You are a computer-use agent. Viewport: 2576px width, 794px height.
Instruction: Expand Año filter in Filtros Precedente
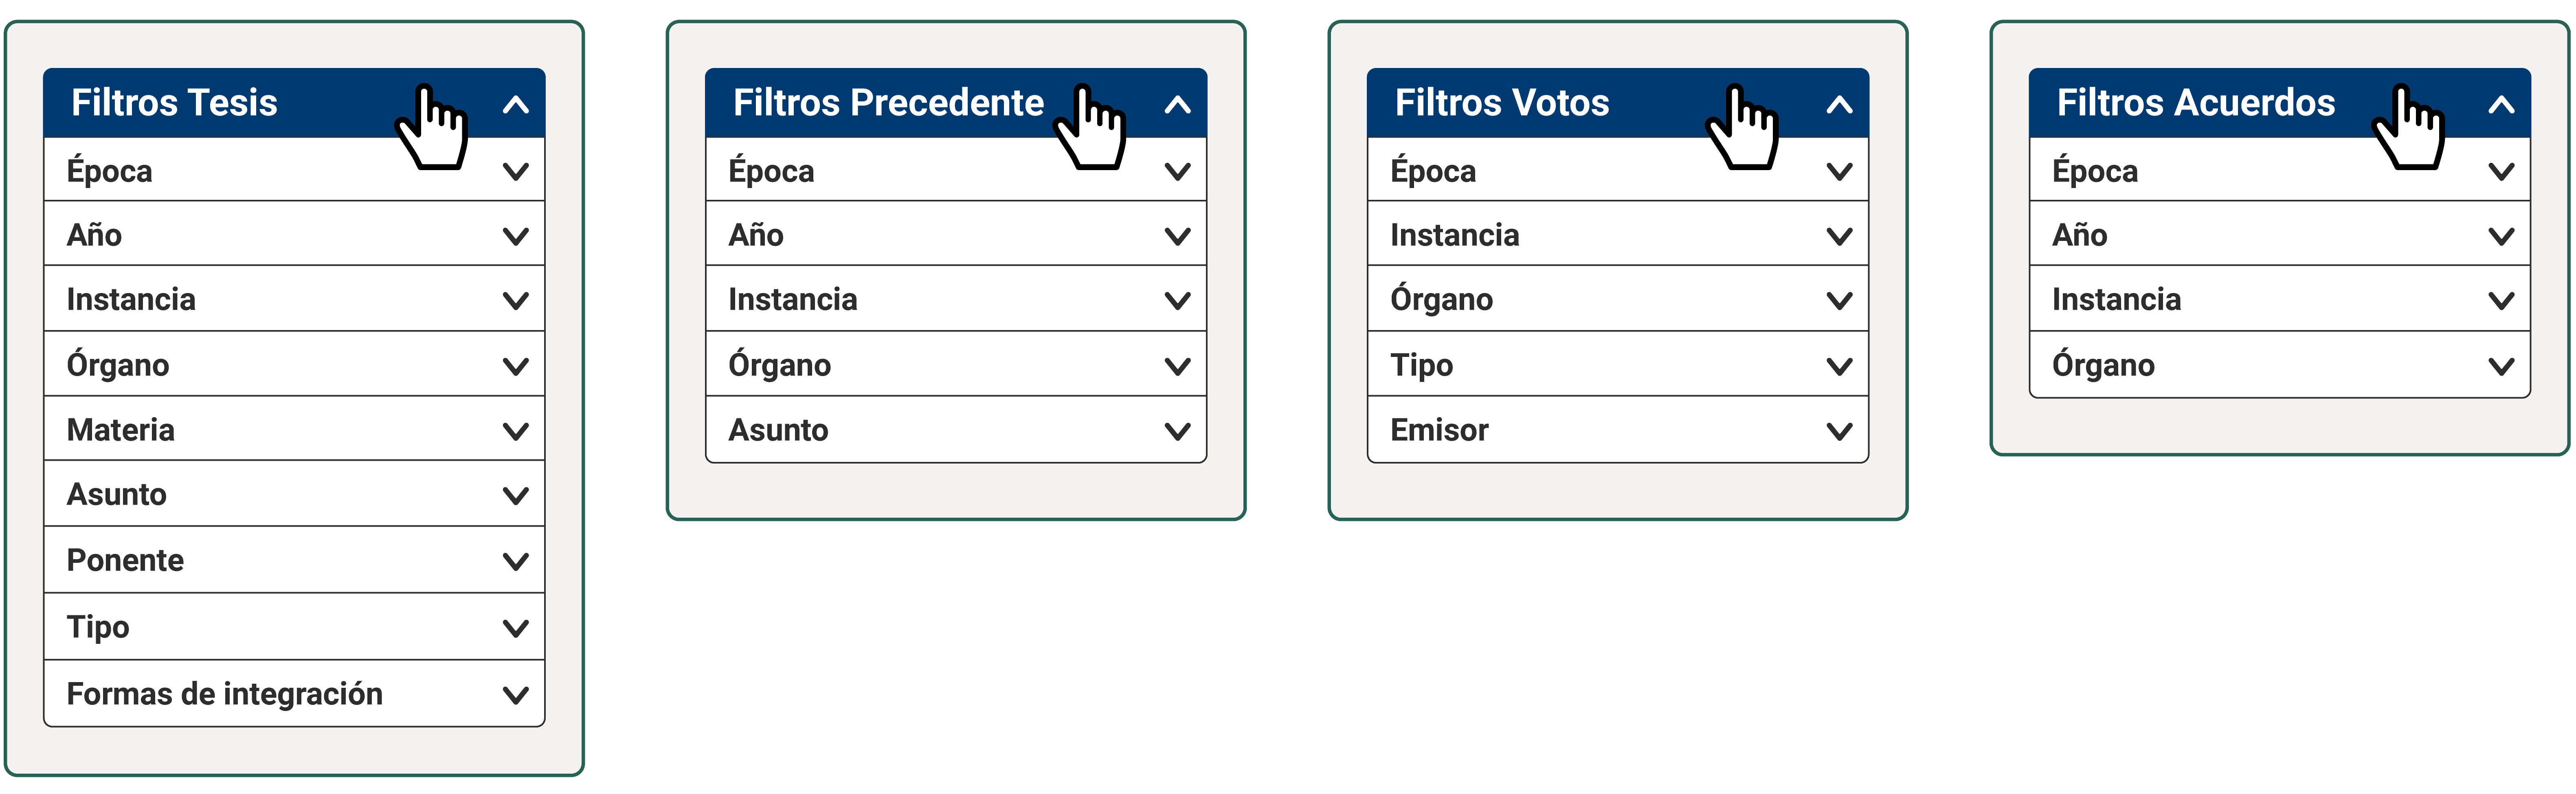tap(956, 235)
